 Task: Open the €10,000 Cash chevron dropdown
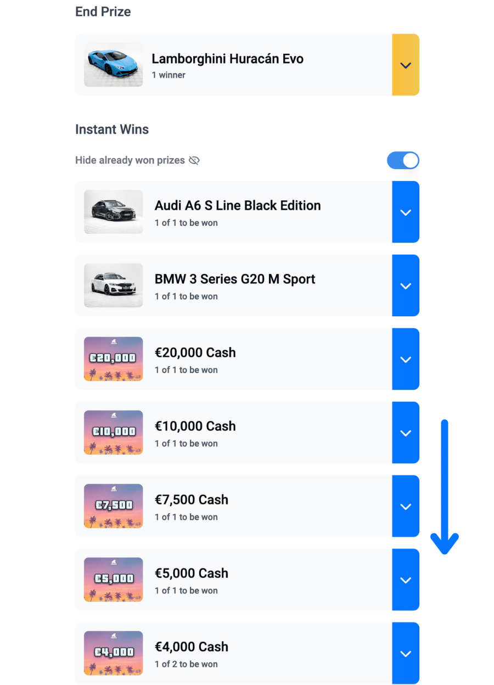tap(406, 433)
